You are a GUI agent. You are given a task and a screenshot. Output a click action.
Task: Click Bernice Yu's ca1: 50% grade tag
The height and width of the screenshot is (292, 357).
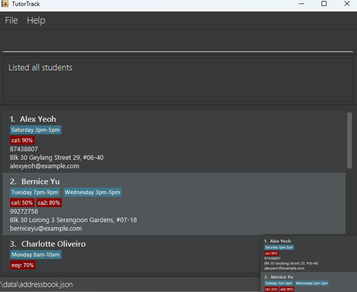(22, 203)
